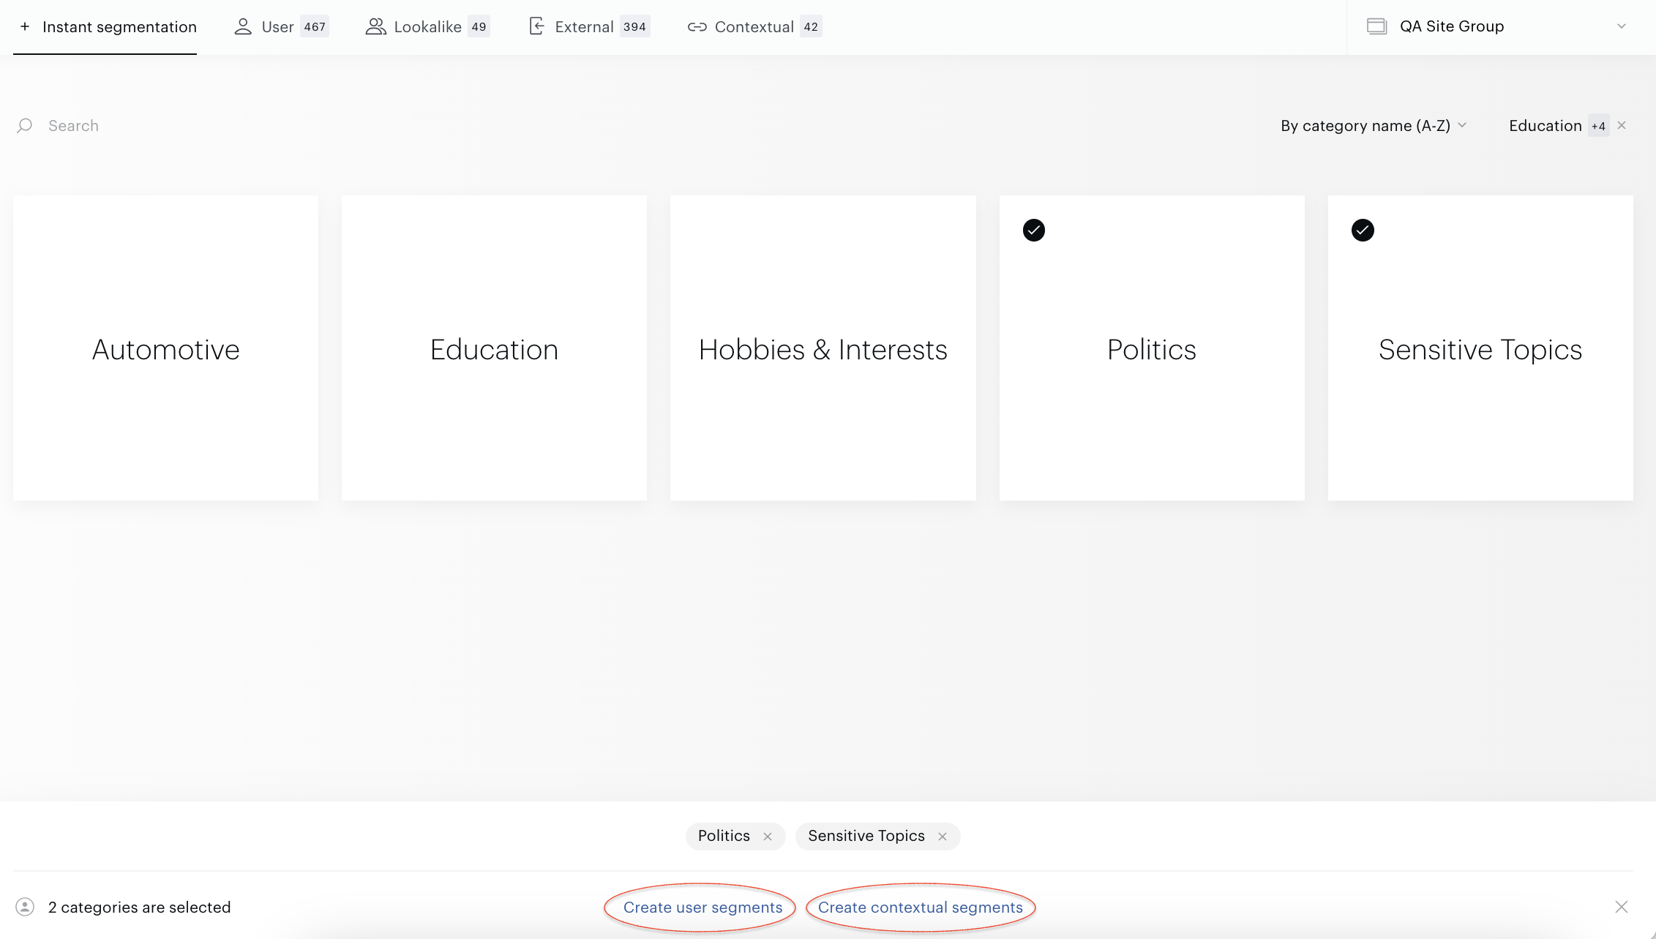The height and width of the screenshot is (939, 1656).
Task: Click the search magnifier icon
Action: (x=25, y=126)
